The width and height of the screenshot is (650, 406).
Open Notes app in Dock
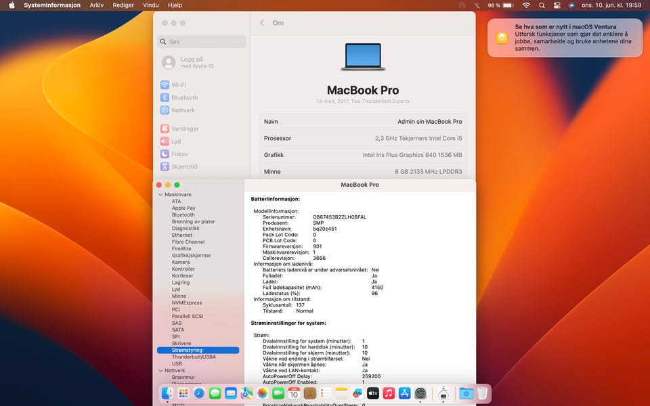pyautogui.click(x=341, y=392)
